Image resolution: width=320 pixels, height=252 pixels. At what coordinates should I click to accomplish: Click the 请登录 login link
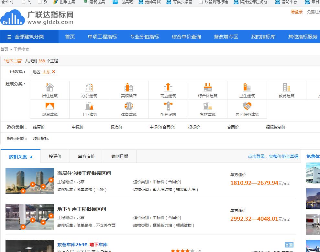coord(296,12)
